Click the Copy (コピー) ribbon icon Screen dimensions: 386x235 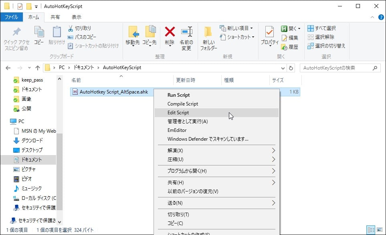click(39, 32)
